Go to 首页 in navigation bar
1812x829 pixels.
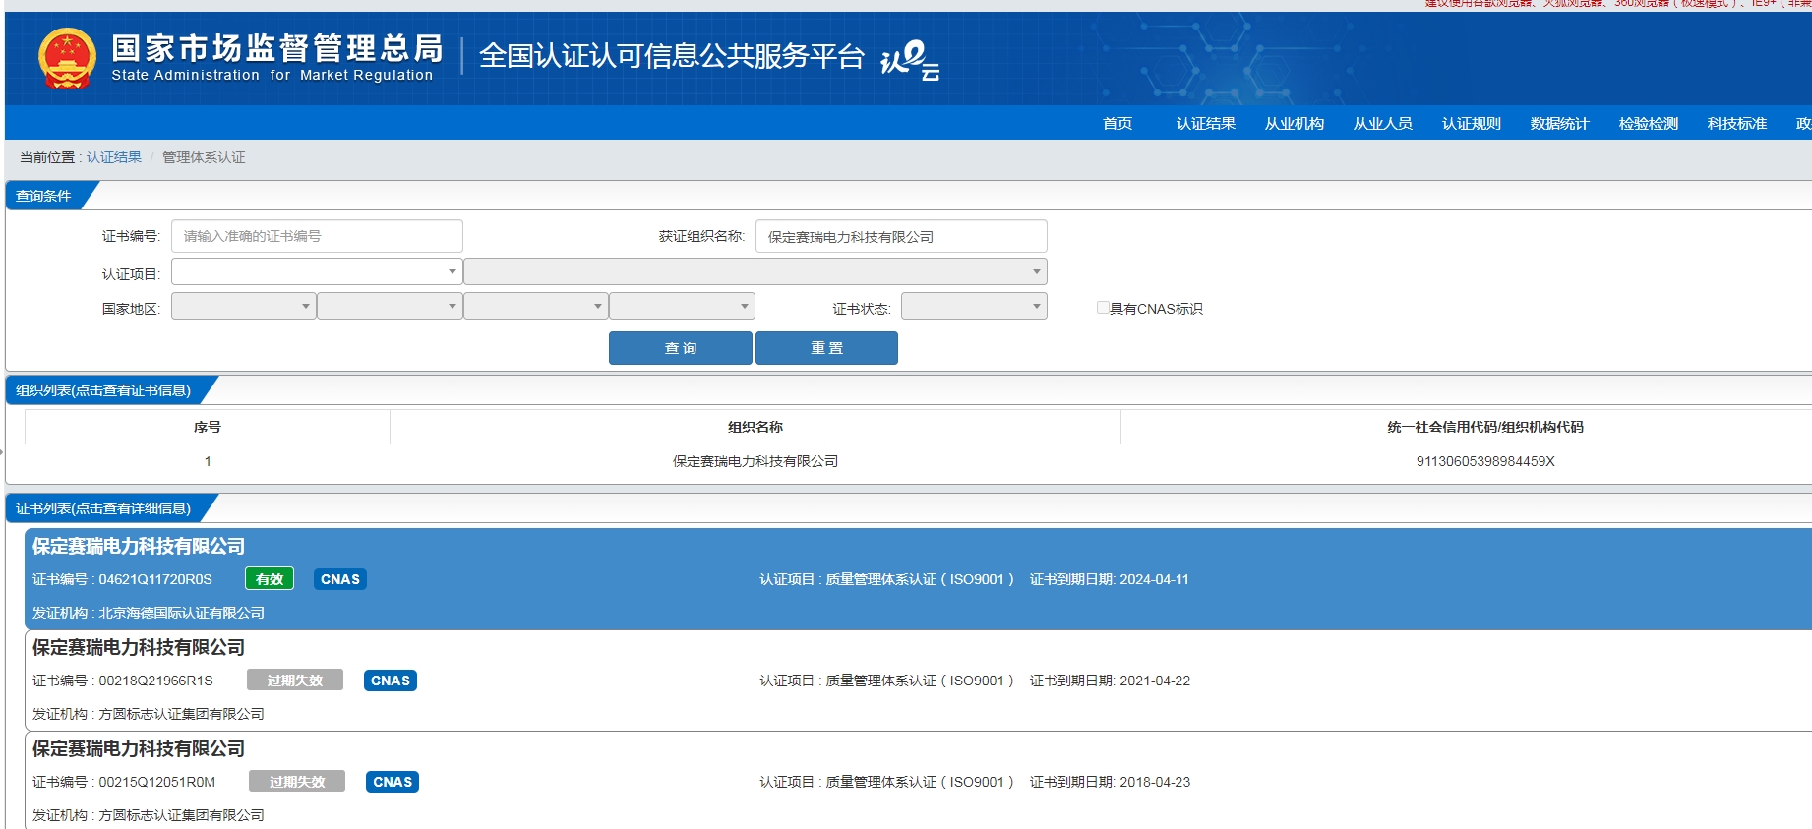pos(1117,123)
